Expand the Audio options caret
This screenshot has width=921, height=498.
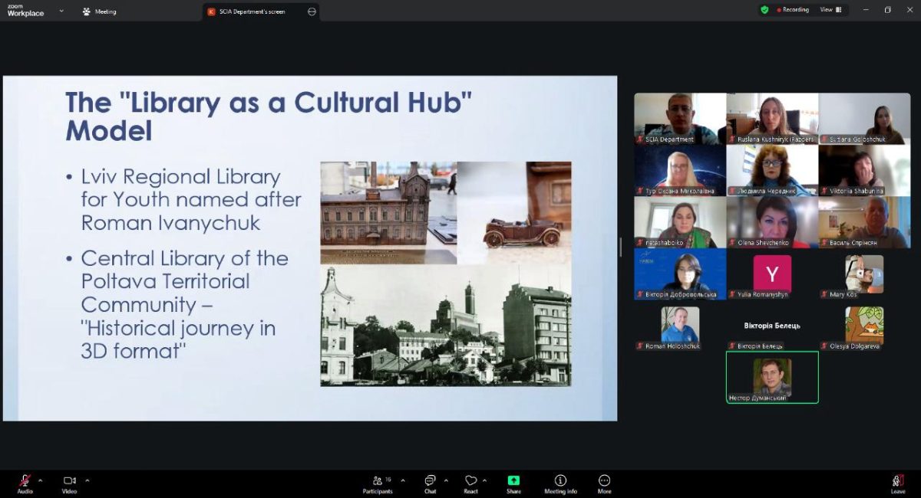(x=41, y=480)
